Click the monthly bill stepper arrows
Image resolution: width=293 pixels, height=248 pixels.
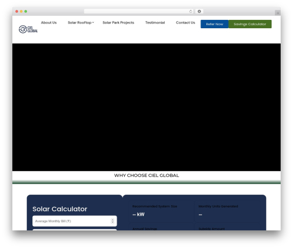(113, 221)
